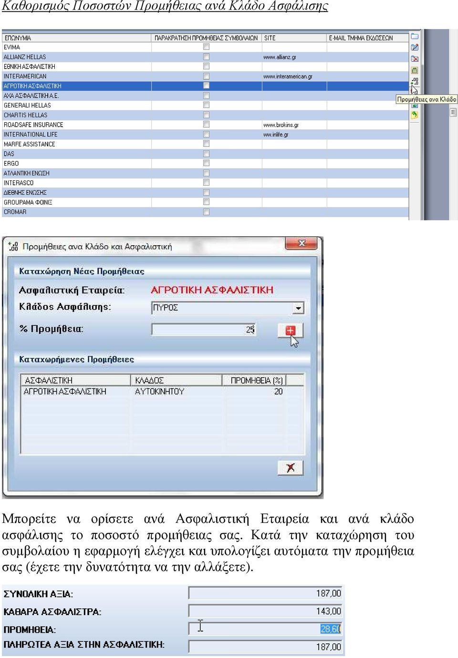Click the ΠΡΟΜΗΘΕΙΑ field showing 28,60
The height and width of the screenshot is (658, 458).
pyautogui.click(x=265, y=628)
